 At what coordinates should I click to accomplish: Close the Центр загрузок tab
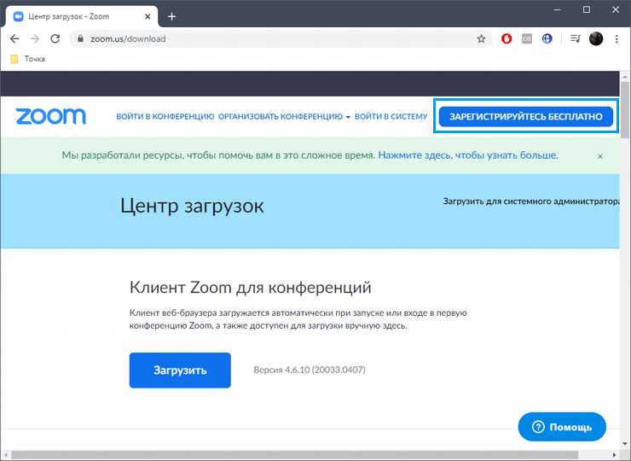pos(148,16)
